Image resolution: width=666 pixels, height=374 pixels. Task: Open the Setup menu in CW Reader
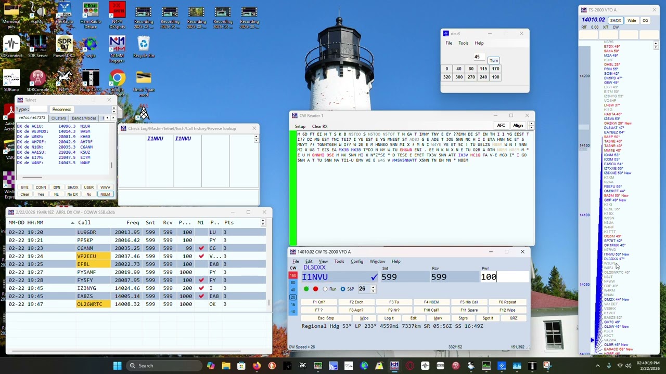pos(300,126)
